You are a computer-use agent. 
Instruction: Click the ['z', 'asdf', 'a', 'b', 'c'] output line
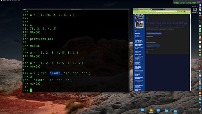[48, 80]
